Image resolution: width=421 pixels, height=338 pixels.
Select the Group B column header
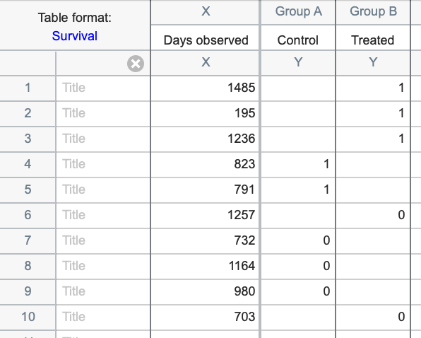tap(373, 11)
